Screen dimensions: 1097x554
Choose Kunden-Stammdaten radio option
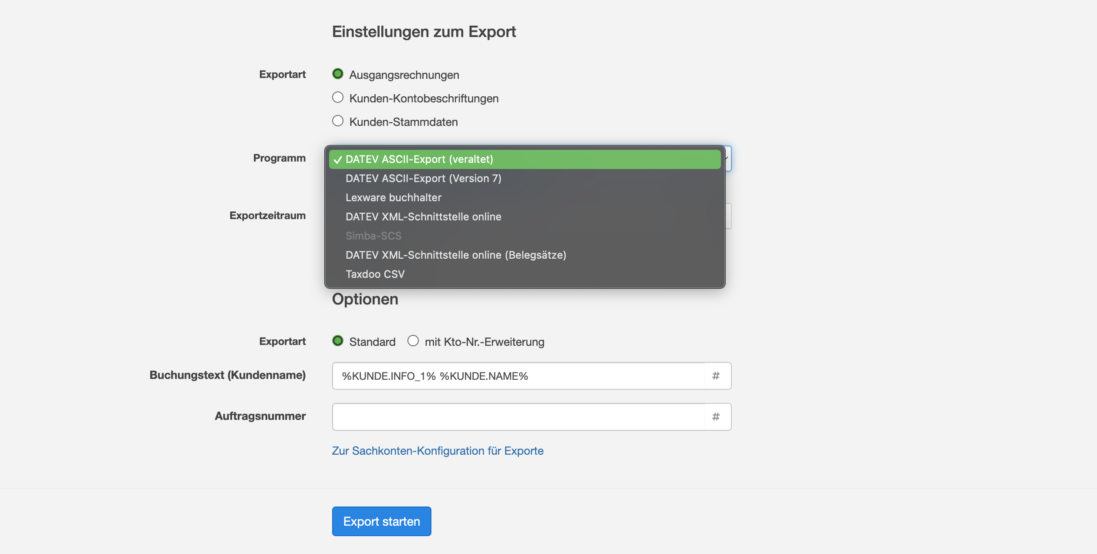338,121
